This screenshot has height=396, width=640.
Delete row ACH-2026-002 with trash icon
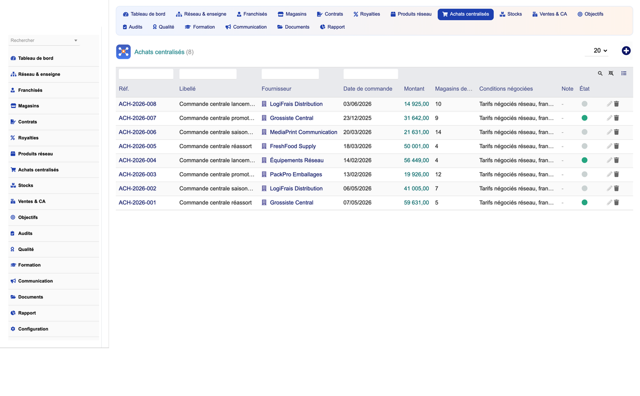[x=617, y=189]
